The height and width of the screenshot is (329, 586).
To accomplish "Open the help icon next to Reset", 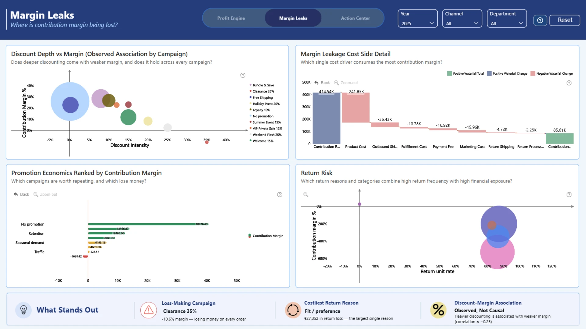I will 540,20.
